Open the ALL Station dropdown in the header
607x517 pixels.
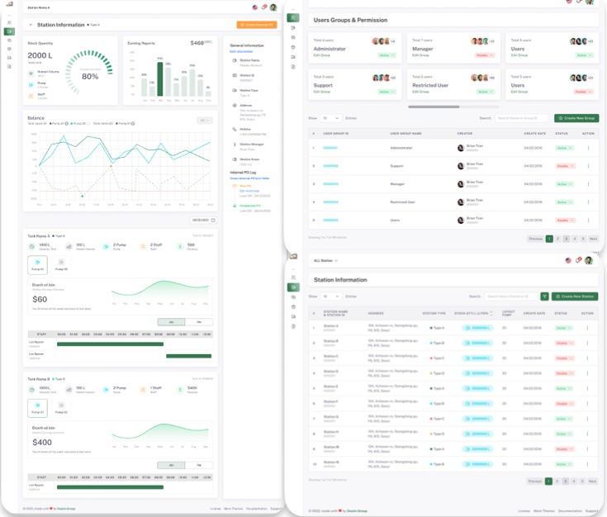coord(324,260)
